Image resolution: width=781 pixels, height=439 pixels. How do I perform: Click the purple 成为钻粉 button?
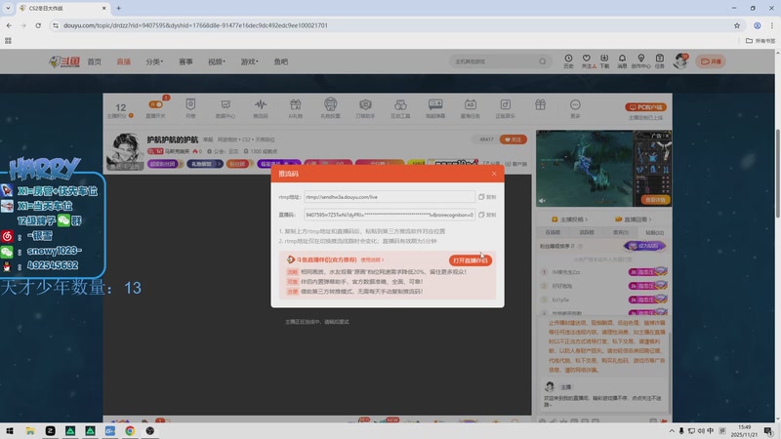click(x=644, y=246)
